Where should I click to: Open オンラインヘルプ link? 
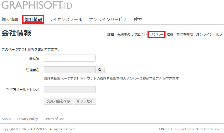209,34
